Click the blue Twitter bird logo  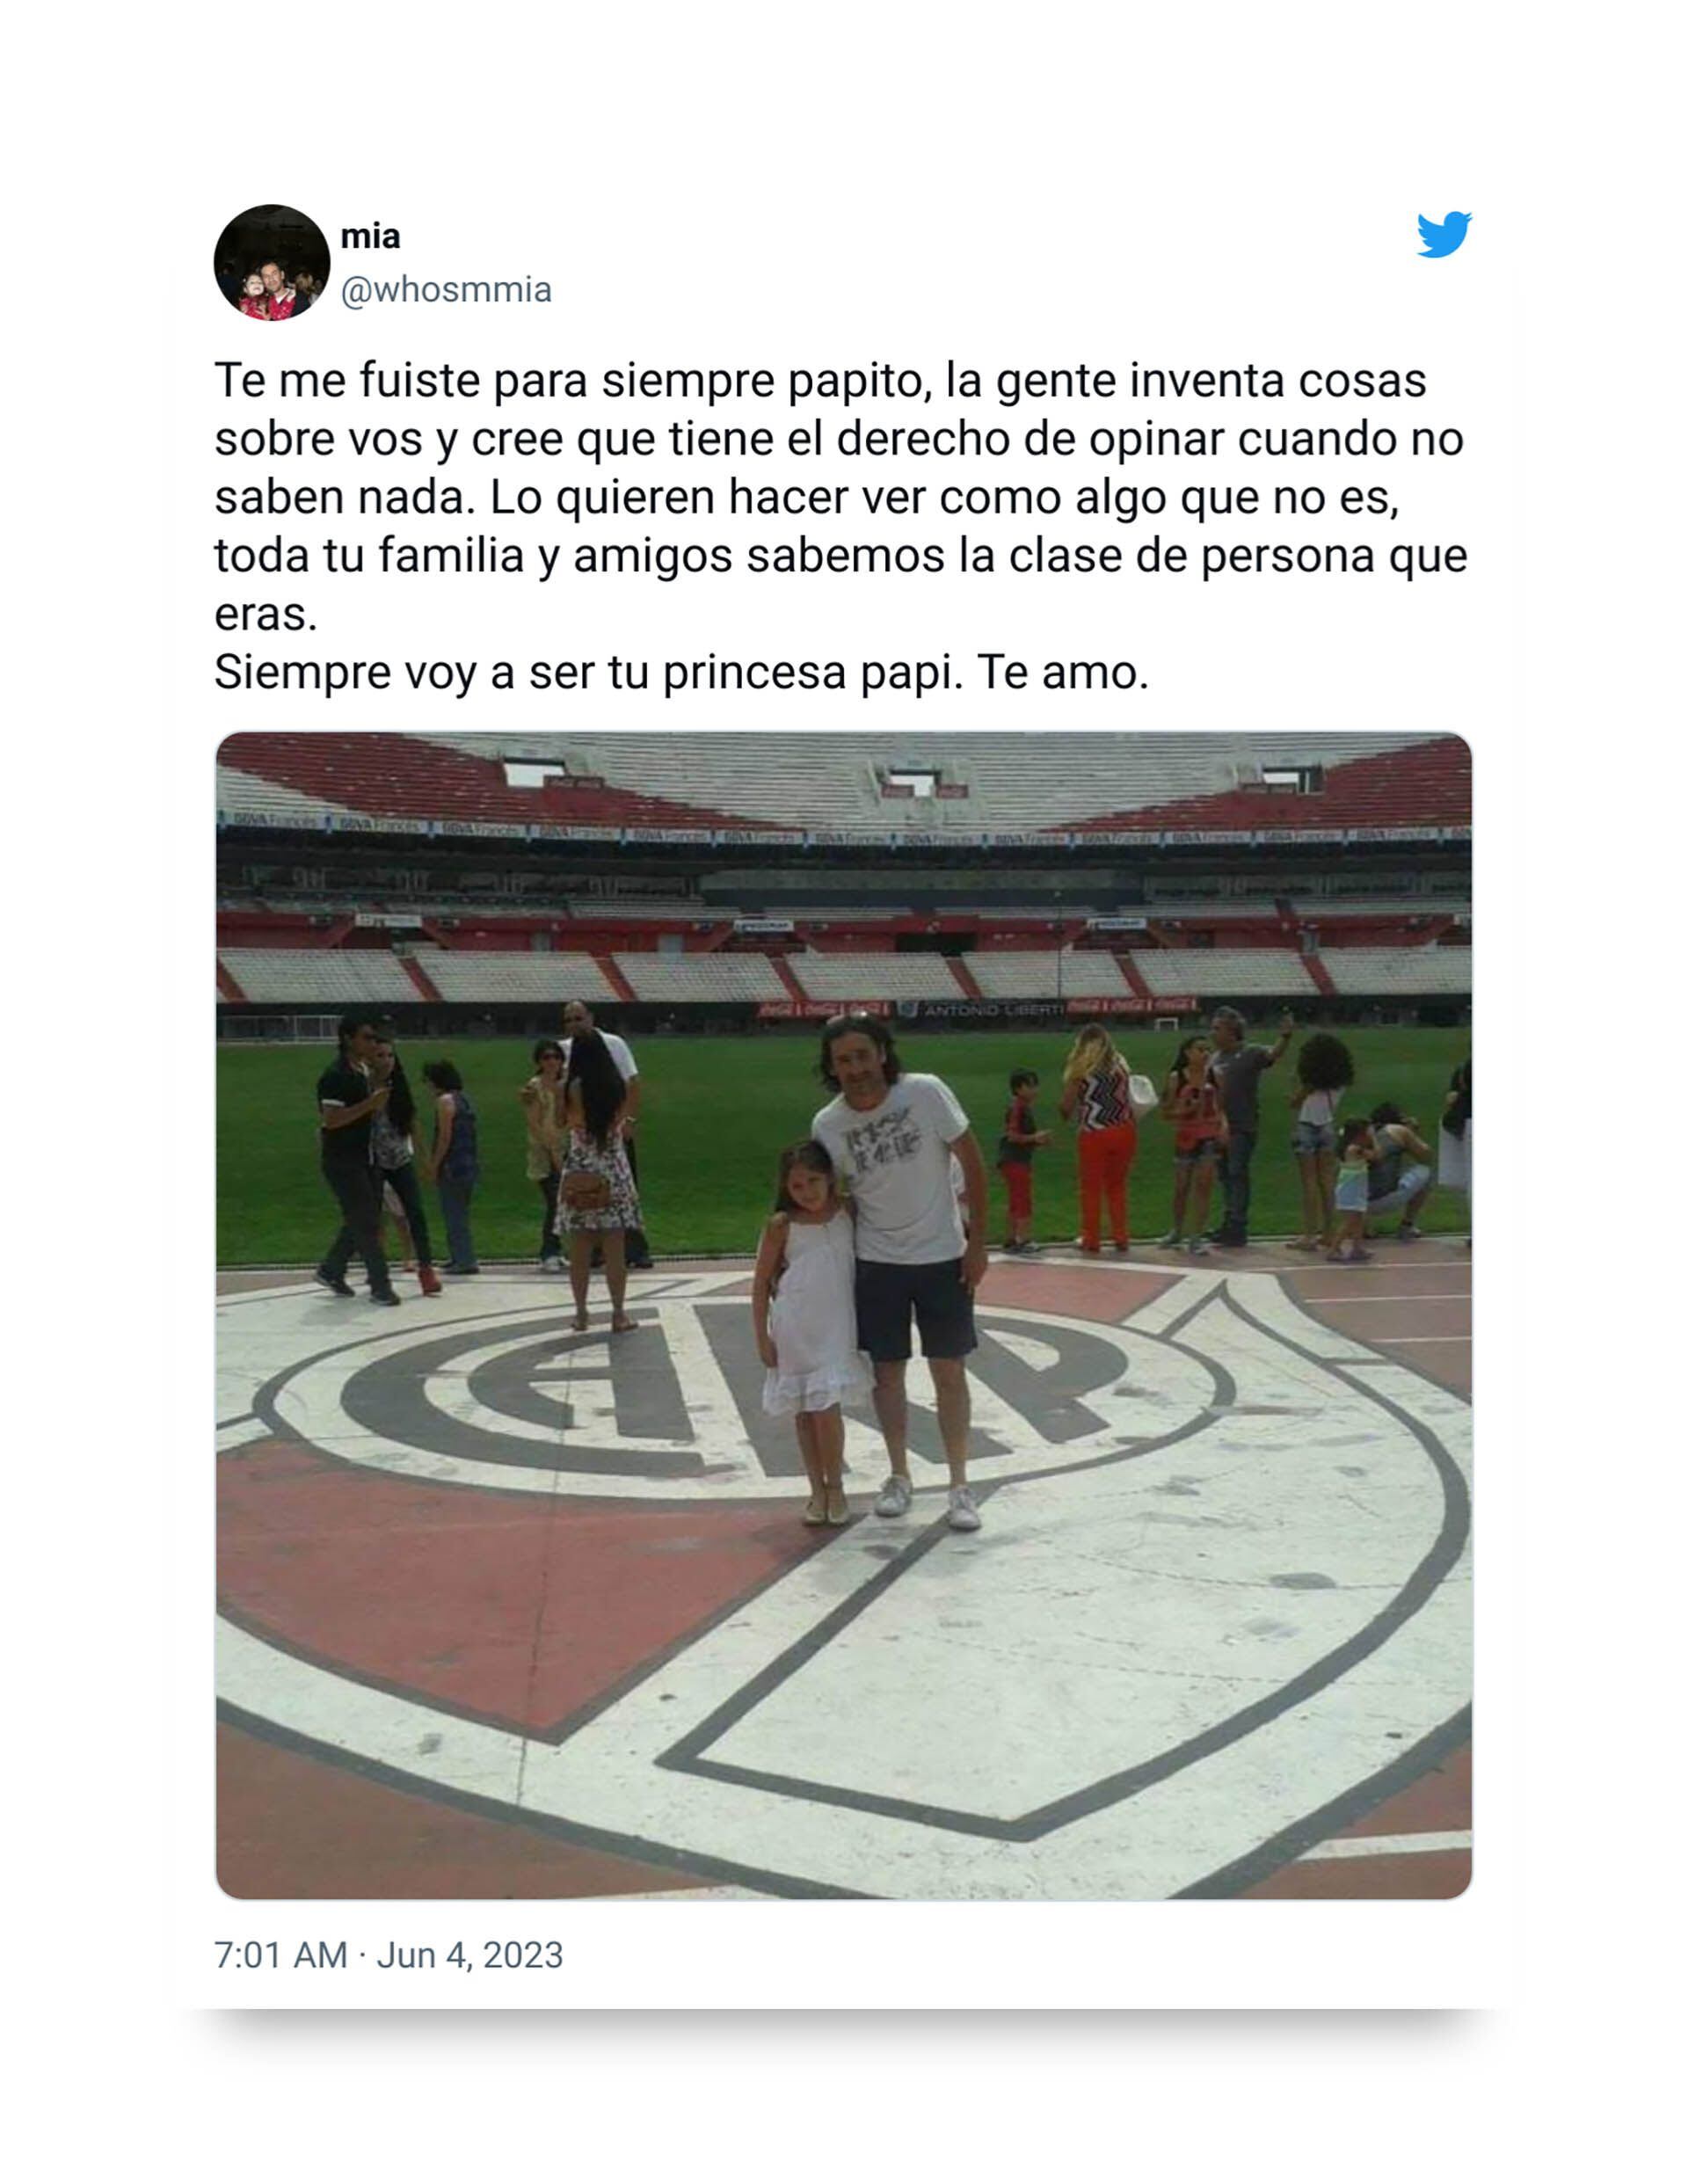pyautogui.click(x=1443, y=234)
